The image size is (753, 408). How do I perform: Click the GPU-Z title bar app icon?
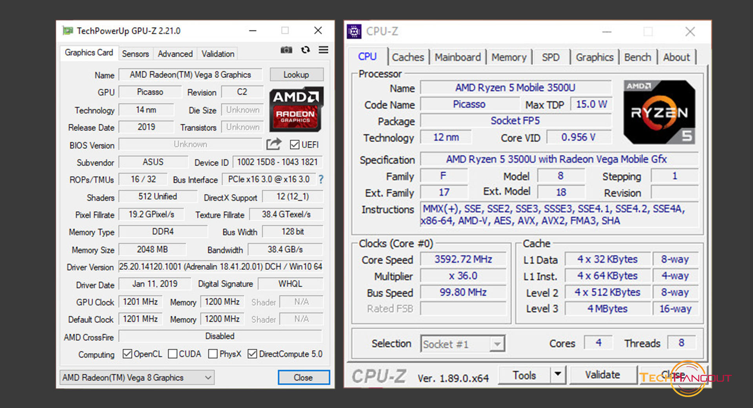(68, 31)
